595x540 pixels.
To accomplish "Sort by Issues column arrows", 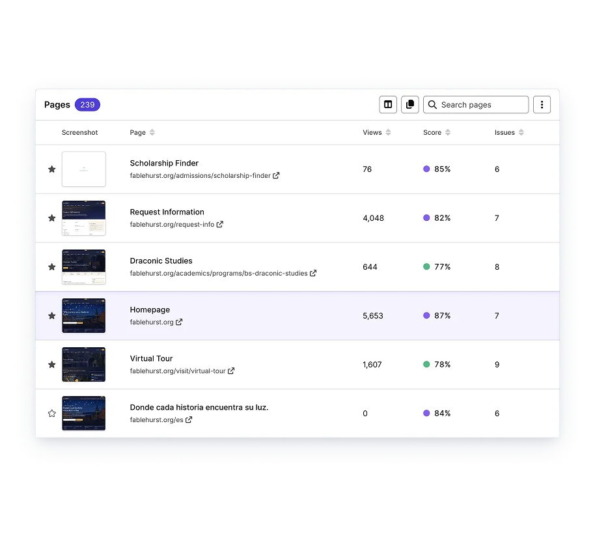I will (521, 132).
